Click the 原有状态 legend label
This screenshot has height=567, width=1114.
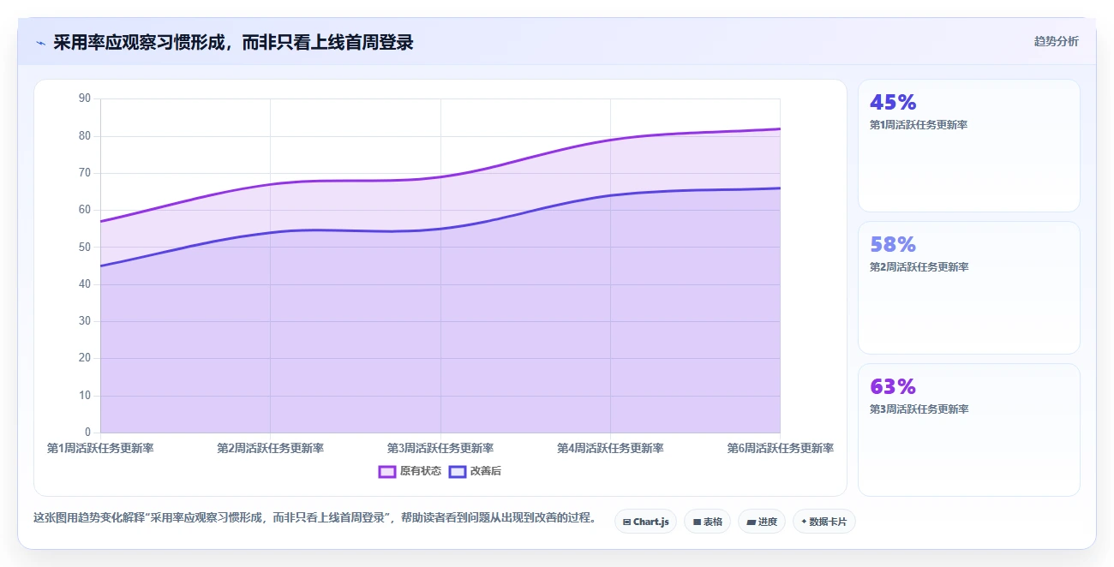[x=421, y=471]
